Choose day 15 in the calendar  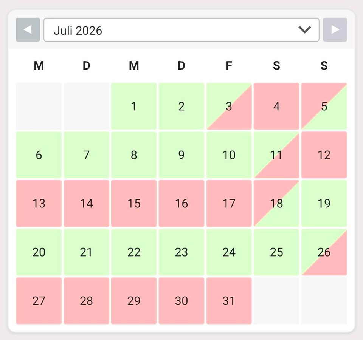pos(133,204)
